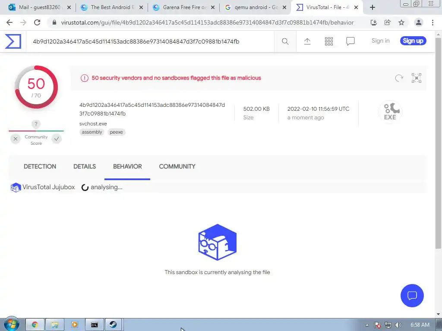This screenshot has height=331, width=442.
Task: Open File Explorer in the taskbar
Action: click(55, 325)
